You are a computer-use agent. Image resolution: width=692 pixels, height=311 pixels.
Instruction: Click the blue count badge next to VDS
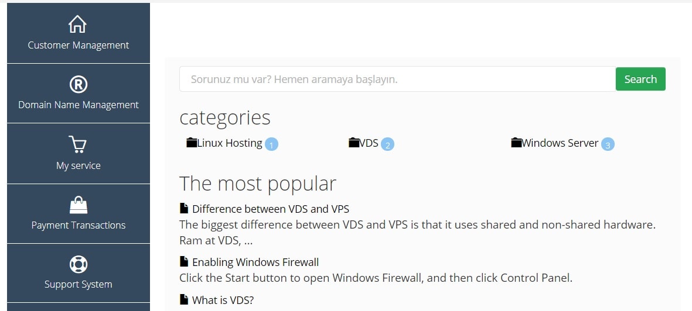click(x=387, y=144)
